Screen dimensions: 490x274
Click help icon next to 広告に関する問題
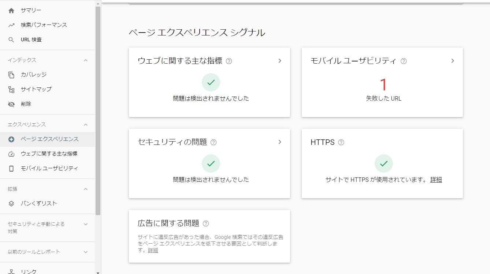click(206, 224)
